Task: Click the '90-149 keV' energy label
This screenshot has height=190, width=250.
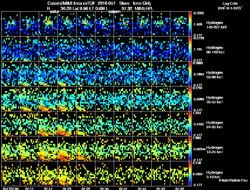Action: 215,52
